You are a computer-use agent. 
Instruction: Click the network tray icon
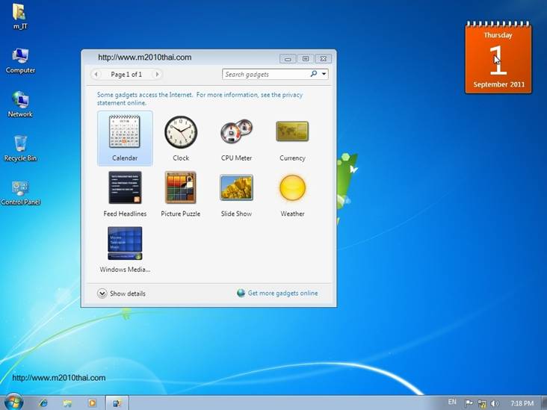(482, 404)
